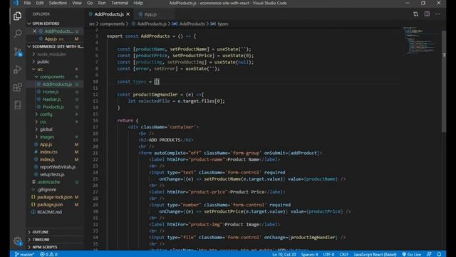Open Navbar.js in the file tree
Image resolution: width=456 pixels, height=257 pixels.
[51, 99]
